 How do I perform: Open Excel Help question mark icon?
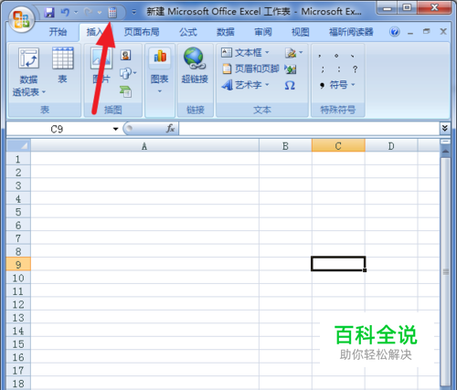click(x=395, y=32)
